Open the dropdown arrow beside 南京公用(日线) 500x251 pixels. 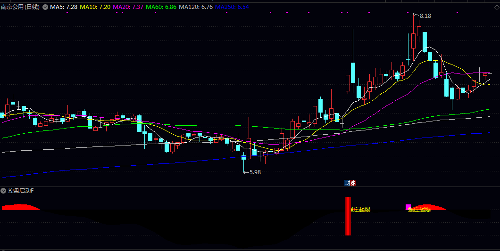45,7
